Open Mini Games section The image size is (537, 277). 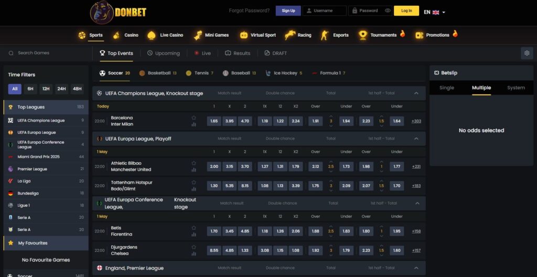click(211, 35)
